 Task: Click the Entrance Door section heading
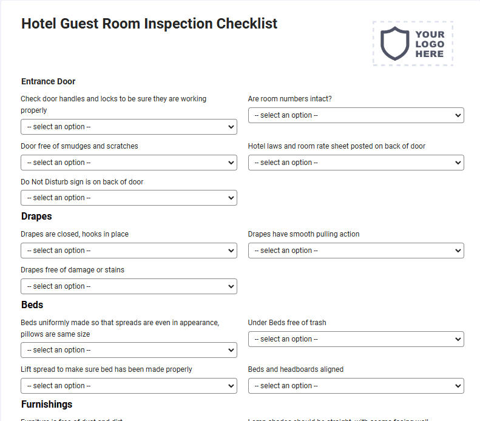48,81
